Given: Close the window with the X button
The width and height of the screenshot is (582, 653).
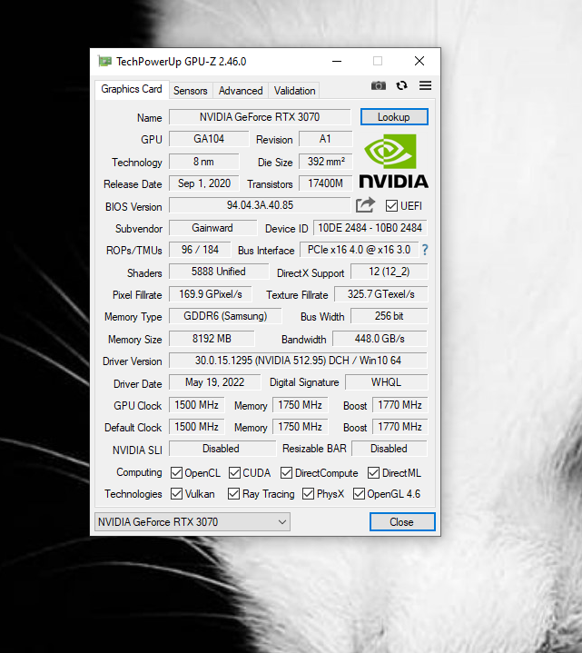Looking at the screenshot, I should 419,61.
